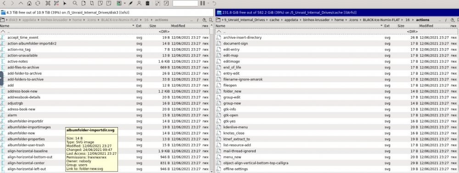Click file icon beside mail-thread-ignored
Screen dimensions: 459x173
[218, 151]
